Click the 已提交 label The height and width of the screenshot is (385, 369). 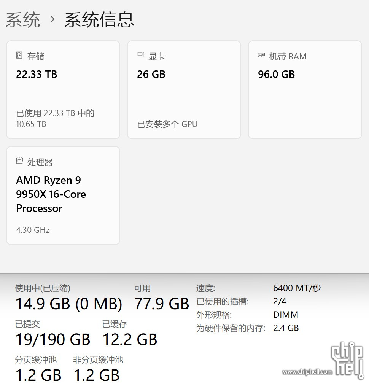(x=27, y=324)
